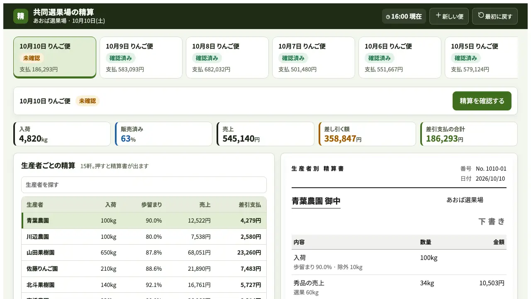
Task: Click the 生産者 column header
Action: tap(35, 205)
